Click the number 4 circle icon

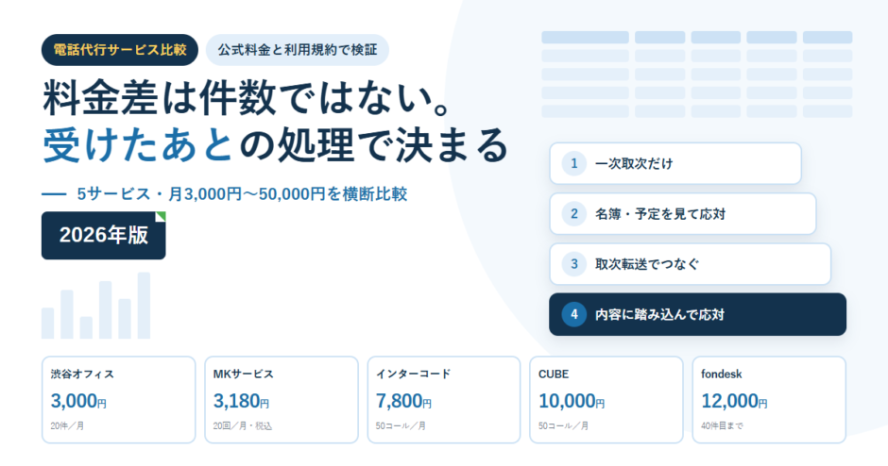(x=573, y=314)
